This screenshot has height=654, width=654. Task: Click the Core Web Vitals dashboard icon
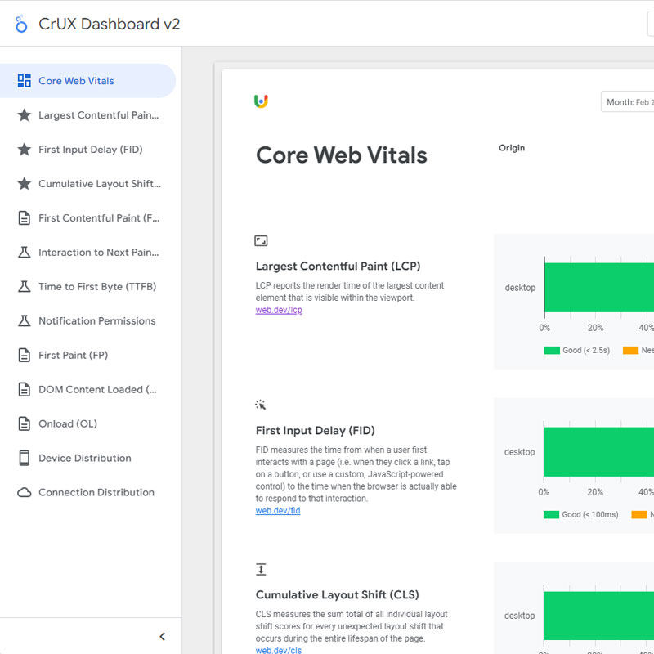pyautogui.click(x=25, y=81)
